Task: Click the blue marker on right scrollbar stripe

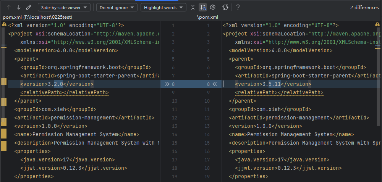Action: point(378,46)
